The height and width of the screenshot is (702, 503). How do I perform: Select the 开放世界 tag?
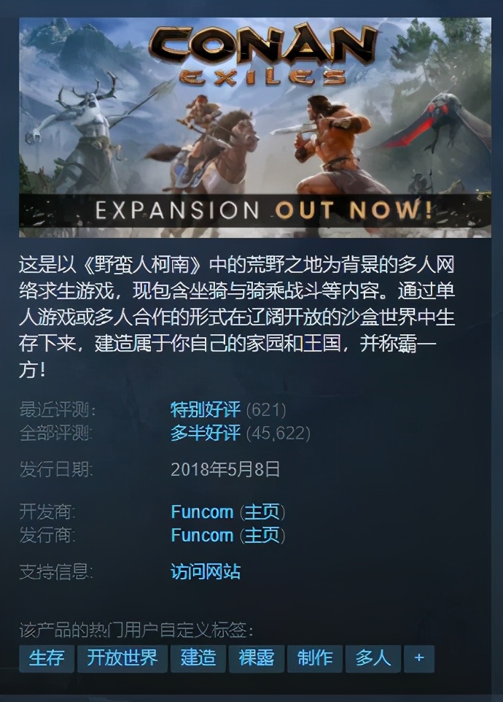122,658
